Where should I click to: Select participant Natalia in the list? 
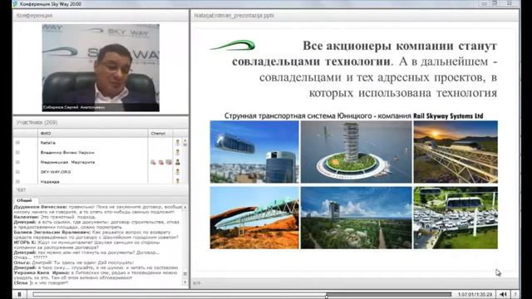(48, 143)
